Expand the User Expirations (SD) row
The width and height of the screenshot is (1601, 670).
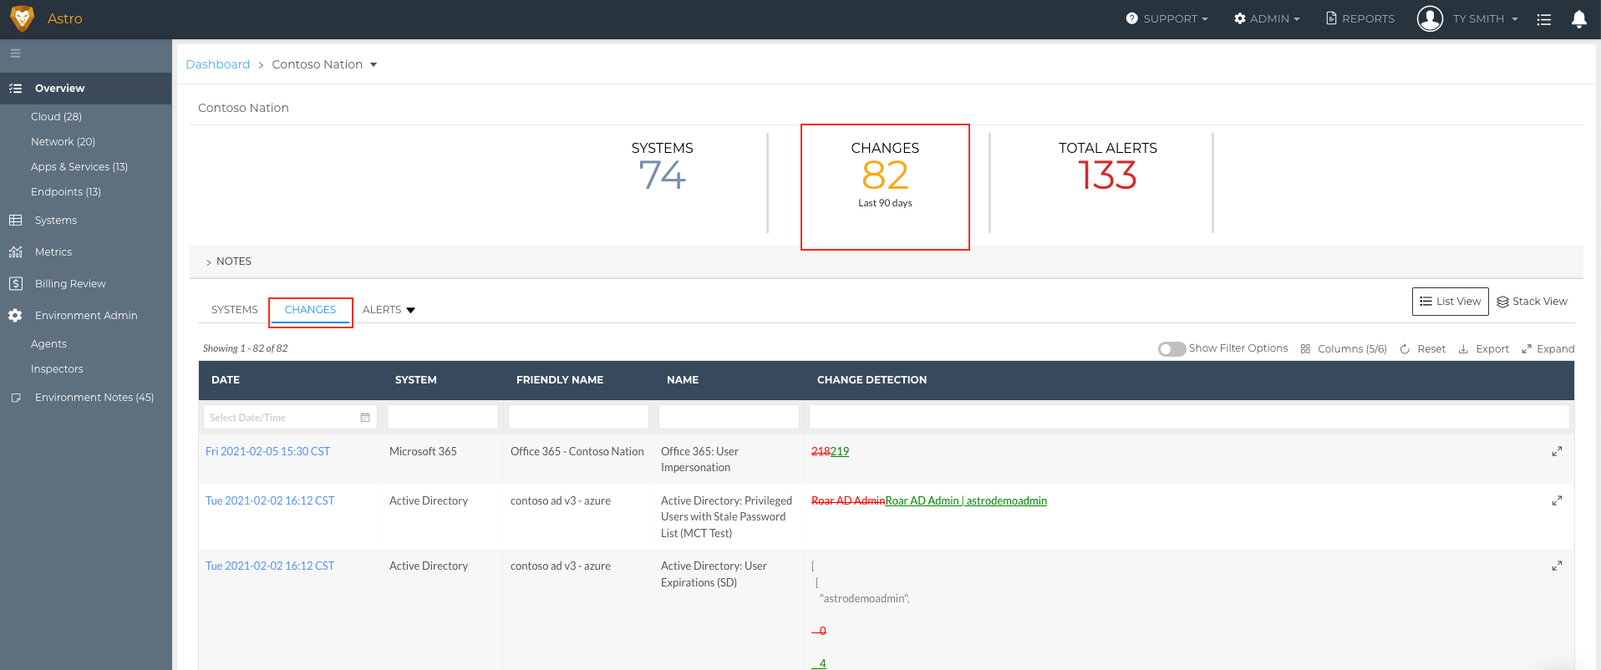(1557, 566)
